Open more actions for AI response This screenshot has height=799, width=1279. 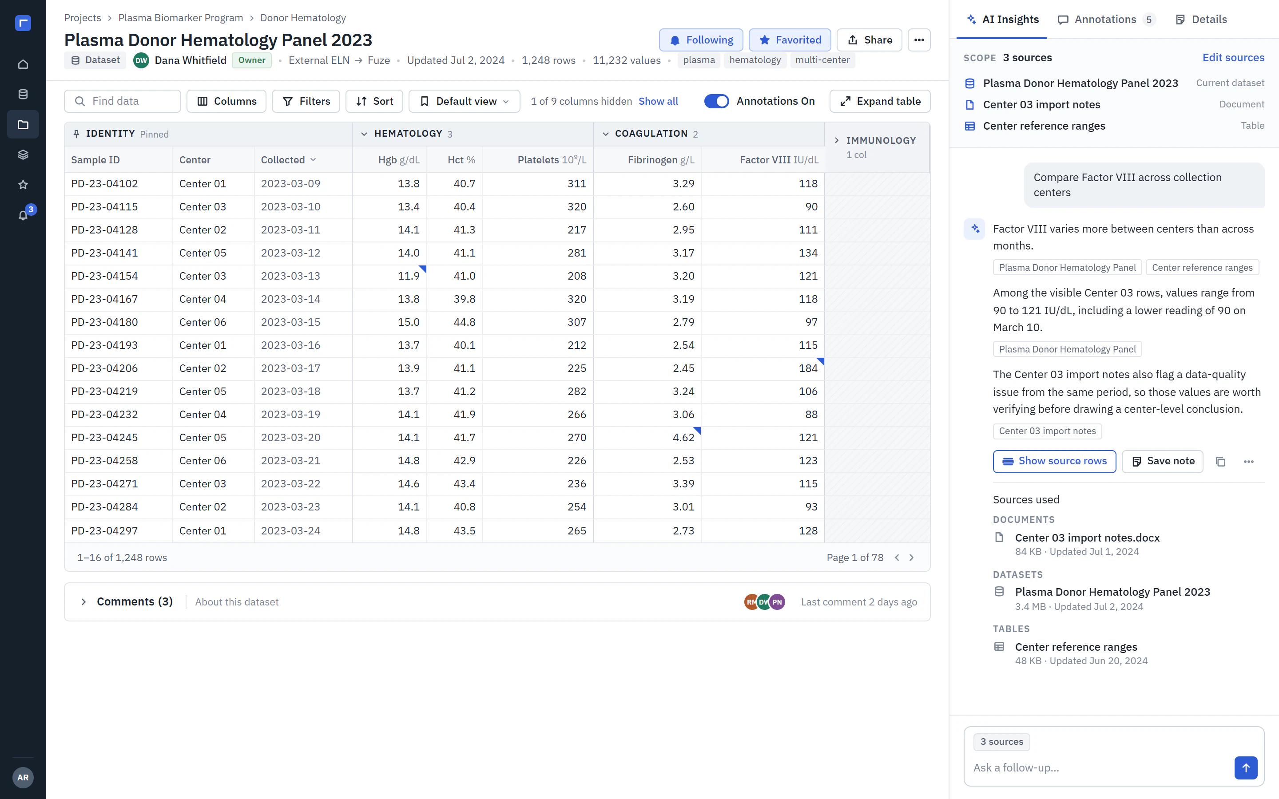click(x=1248, y=461)
